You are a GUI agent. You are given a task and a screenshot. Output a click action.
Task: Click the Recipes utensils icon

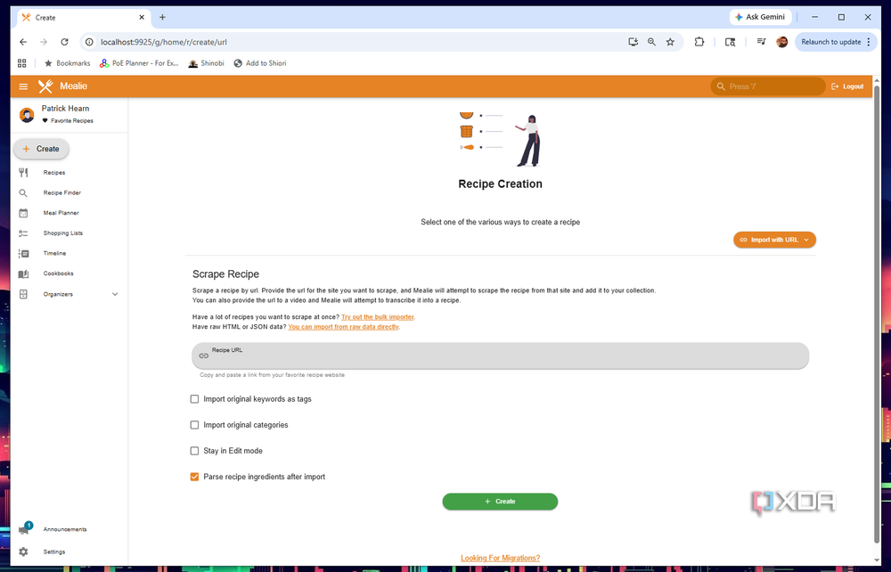[23, 172]
